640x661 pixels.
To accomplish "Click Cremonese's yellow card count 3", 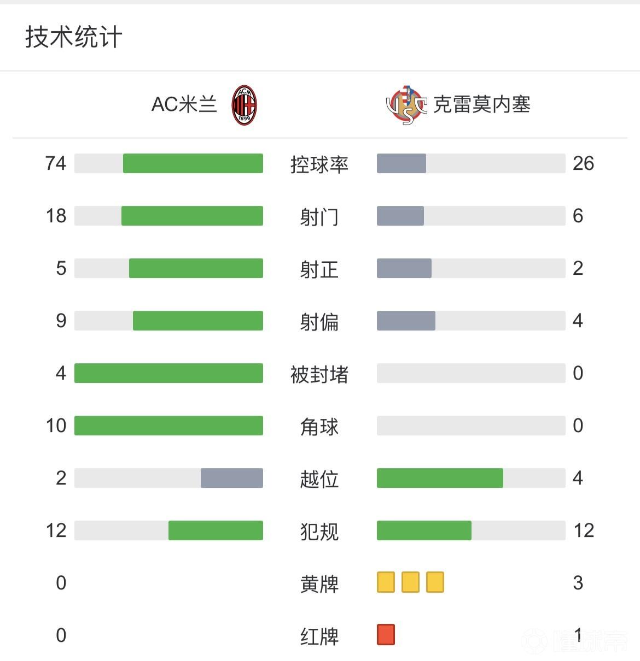I will pos(578,583).
